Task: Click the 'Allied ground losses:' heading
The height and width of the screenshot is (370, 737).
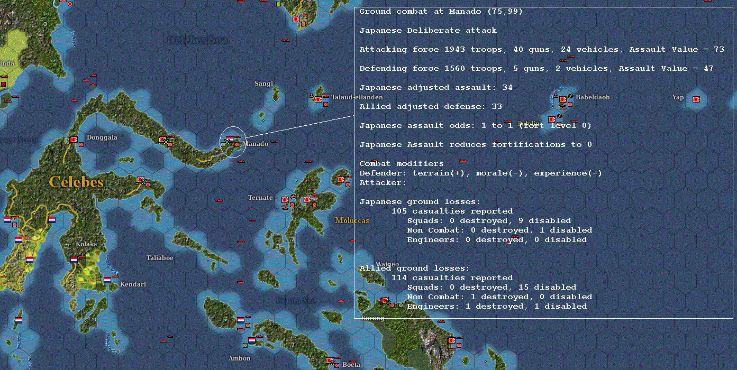Action: click(x=415, y=269)
